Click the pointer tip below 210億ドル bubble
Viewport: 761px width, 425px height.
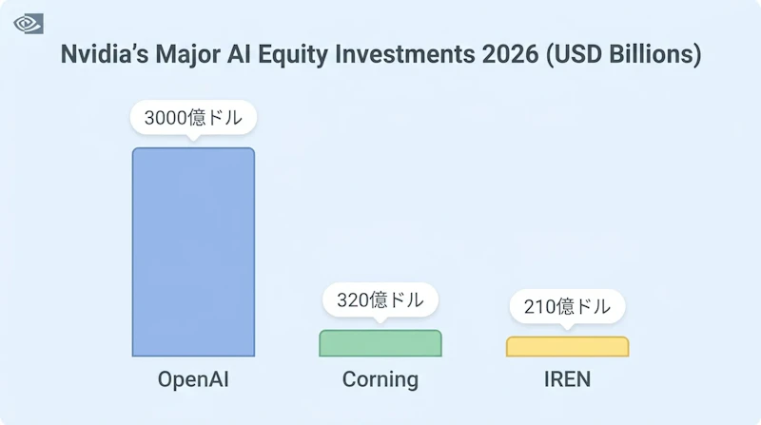[x=567, y=327]
